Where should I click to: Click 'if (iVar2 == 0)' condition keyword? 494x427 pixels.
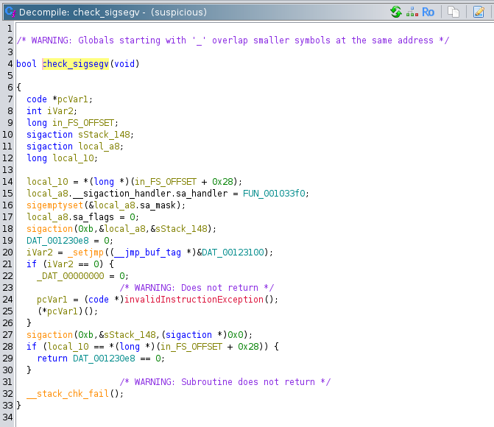tap(32, 264)
